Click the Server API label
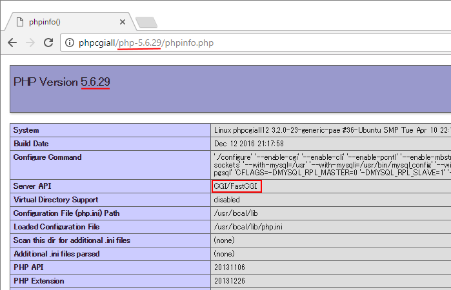Screen dimensions: 451x290 32,186
